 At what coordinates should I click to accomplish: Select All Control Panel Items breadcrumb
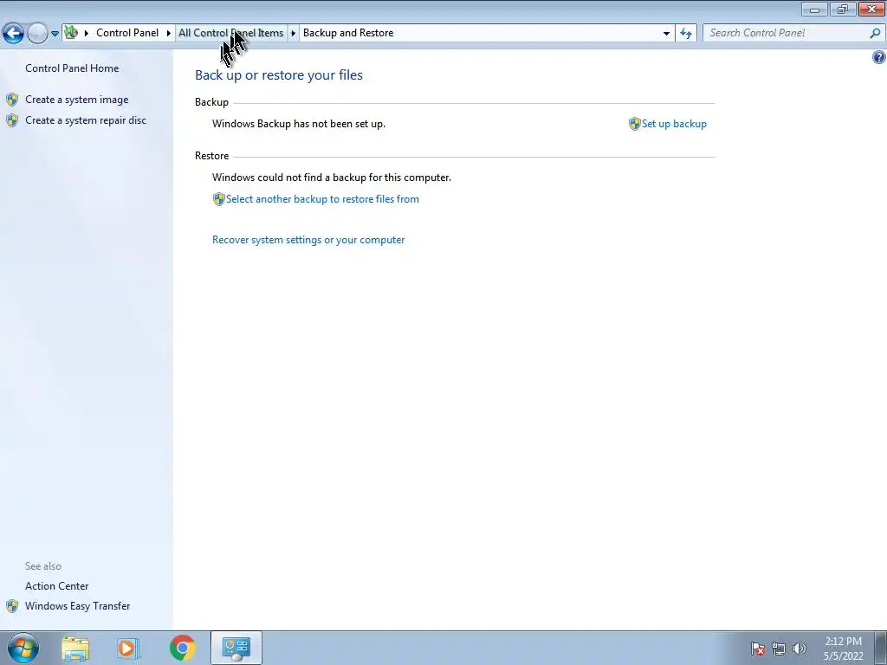coord(230,33)
